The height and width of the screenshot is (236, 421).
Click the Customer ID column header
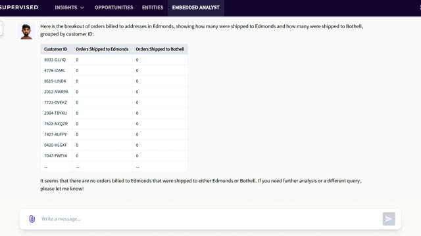click(x=55, y=49)
